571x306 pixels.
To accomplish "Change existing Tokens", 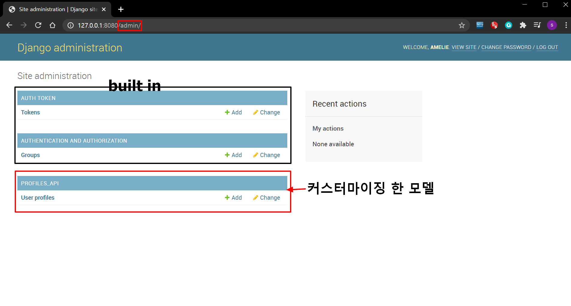I will pos(266,112).
